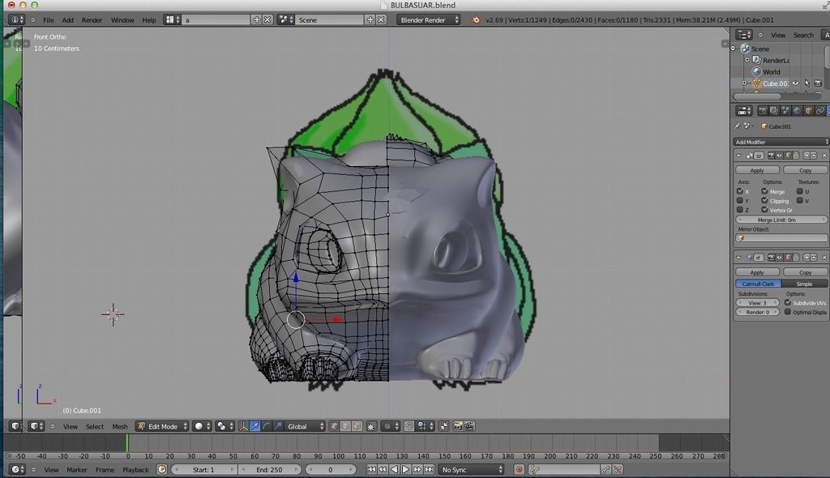The width and height of the screenshot is (830, 478).
Task: Click Apply on the Subsurf modifier
Action: coord(757,272)
